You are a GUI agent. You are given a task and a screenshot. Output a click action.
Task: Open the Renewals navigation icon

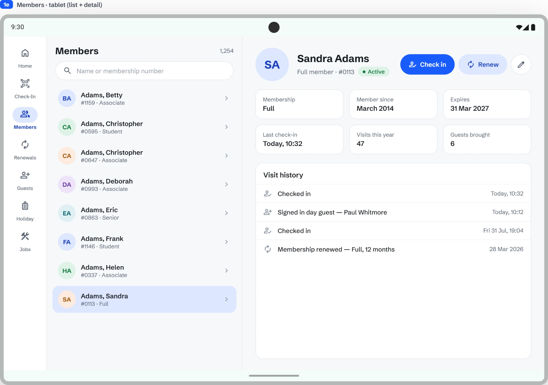pyautogui.click(x=25, y=145)
